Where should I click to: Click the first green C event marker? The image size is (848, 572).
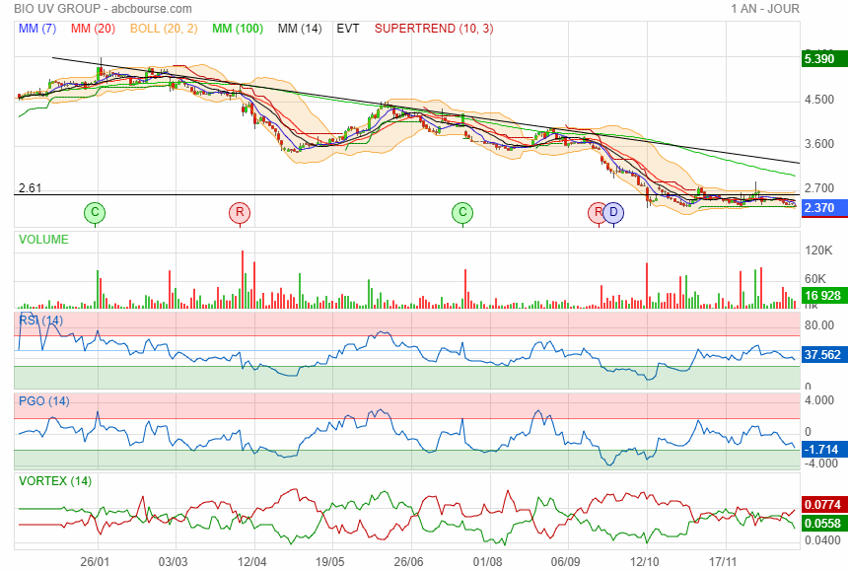coord(95,213)
